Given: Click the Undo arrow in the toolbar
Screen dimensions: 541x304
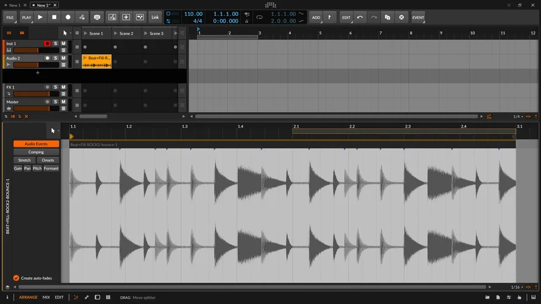Looking at the screenshot, I should 360,18.
